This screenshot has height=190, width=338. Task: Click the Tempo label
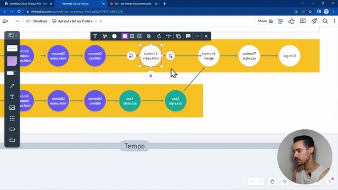coord(135,146)
